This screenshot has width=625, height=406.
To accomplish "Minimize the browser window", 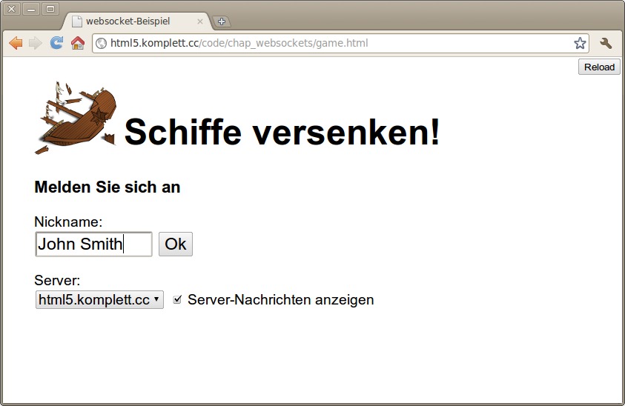I will (31, 9).
